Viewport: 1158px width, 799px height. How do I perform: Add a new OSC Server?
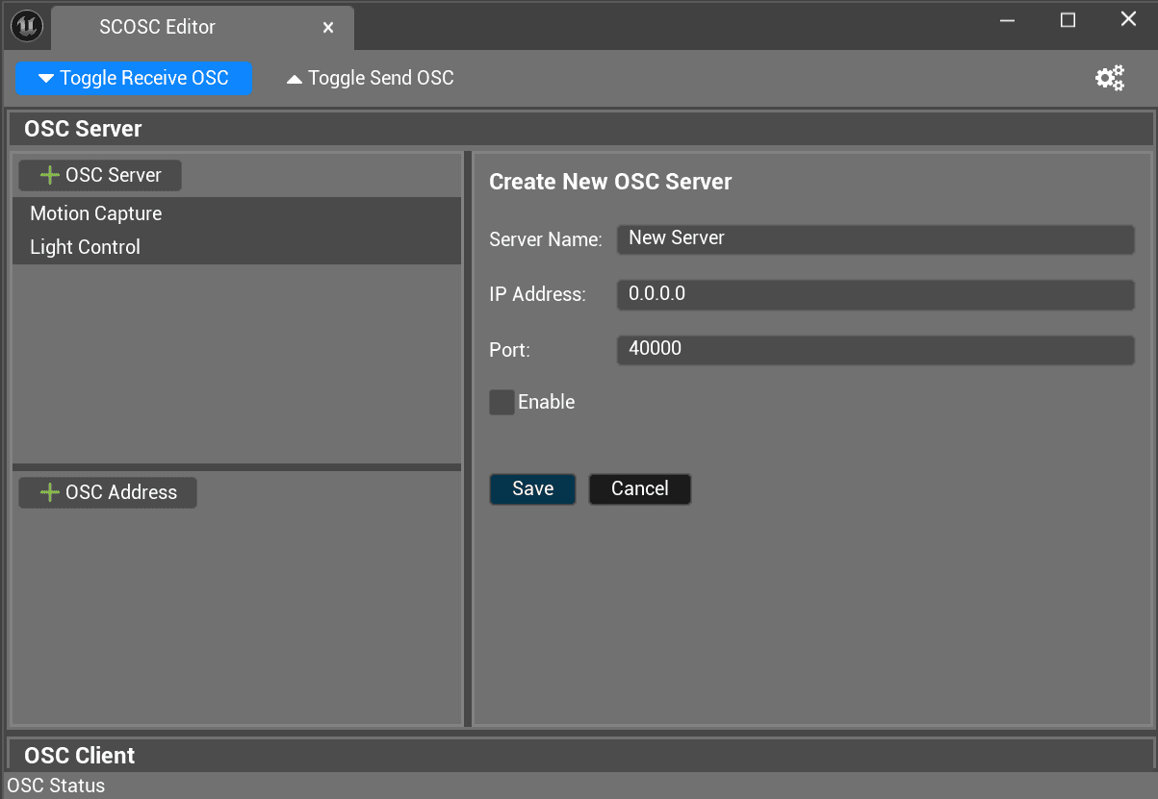click(100, 175)
